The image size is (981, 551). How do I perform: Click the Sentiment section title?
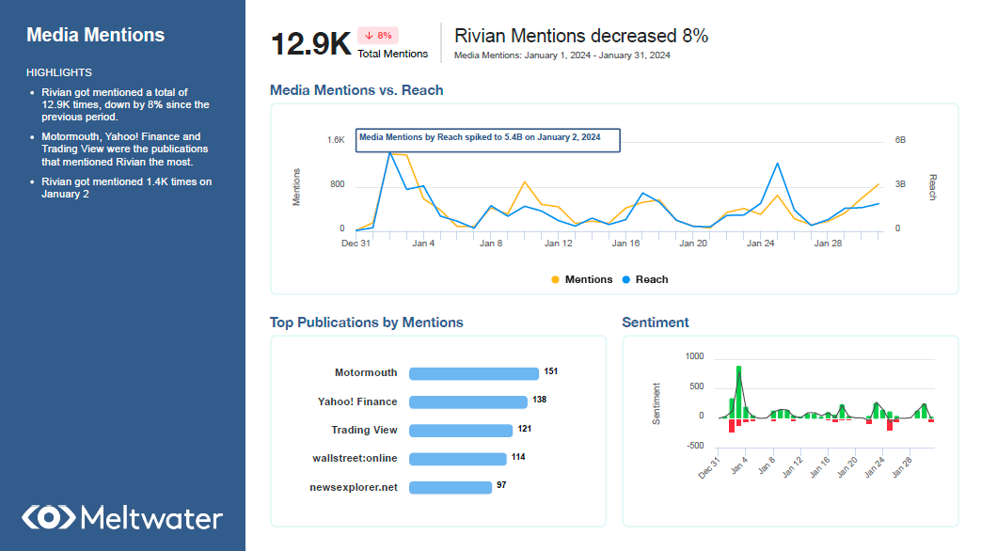(655, 323)
